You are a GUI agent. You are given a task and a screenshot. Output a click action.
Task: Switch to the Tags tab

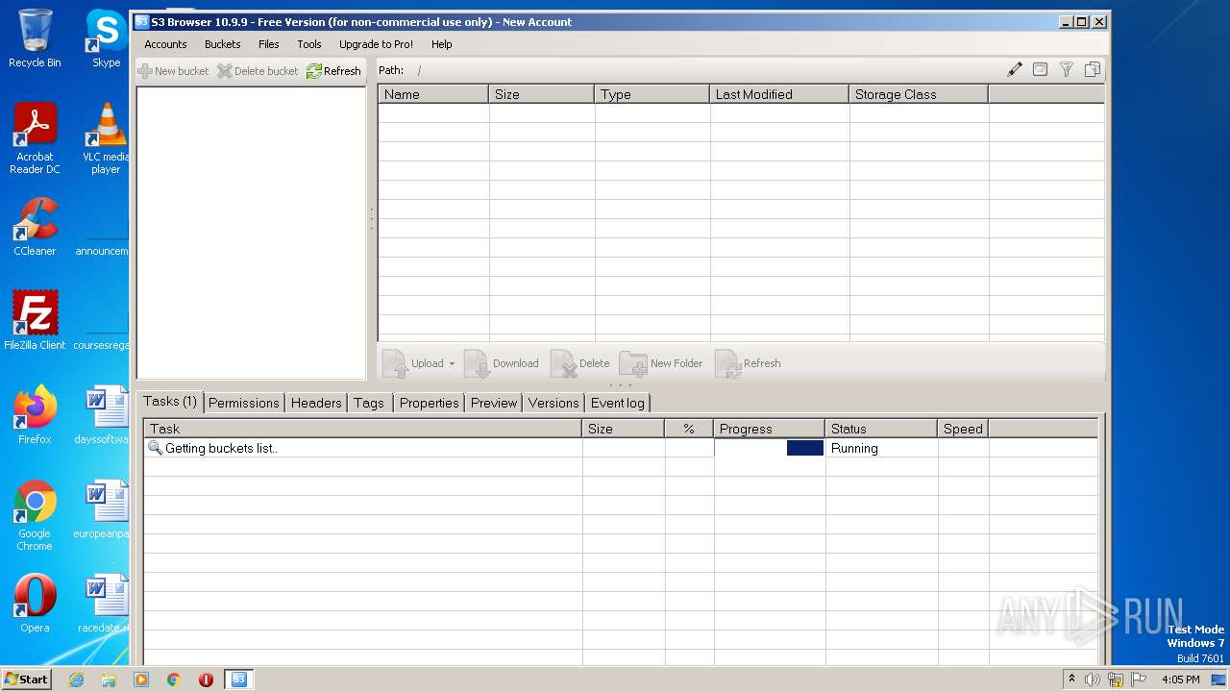coord(368,403)
